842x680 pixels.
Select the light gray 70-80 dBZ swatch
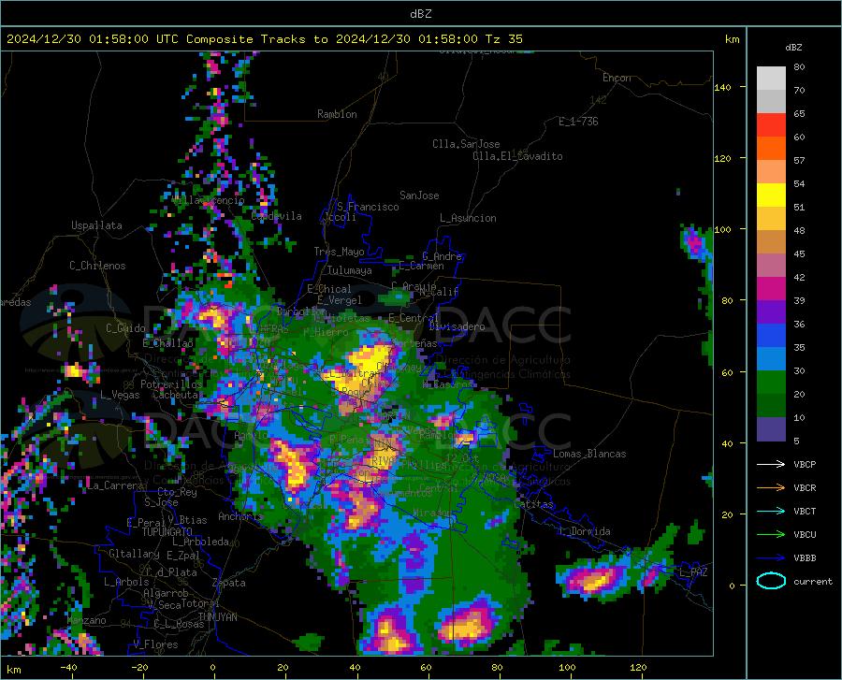pyautogui.click(x=771, y=79)
